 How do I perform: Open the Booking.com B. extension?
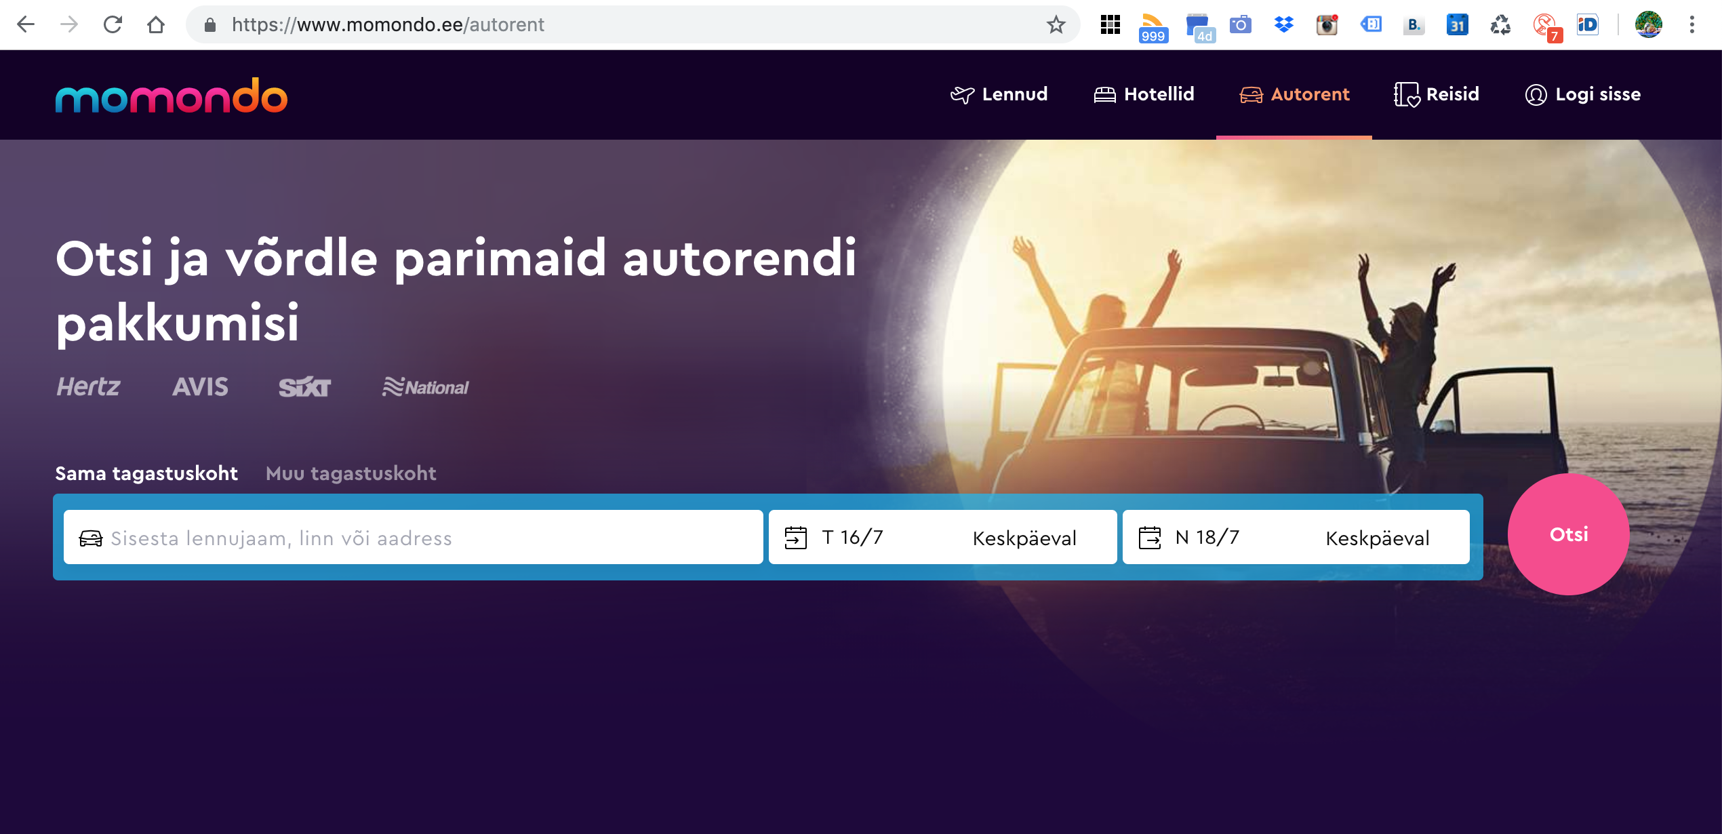click(x=1414, y=25)
